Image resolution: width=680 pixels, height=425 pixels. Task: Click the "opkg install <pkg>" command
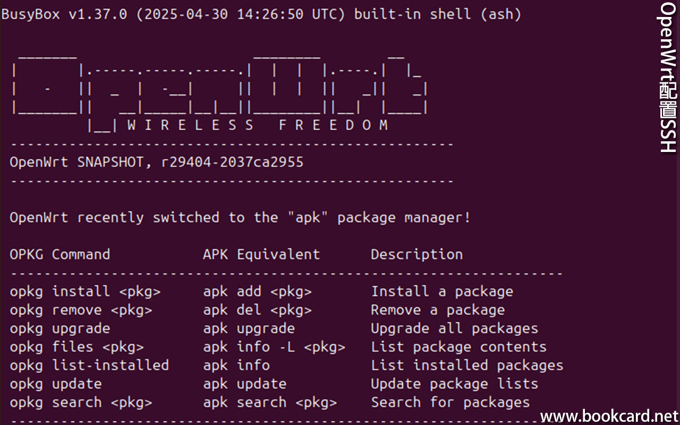tap(85, 292)
